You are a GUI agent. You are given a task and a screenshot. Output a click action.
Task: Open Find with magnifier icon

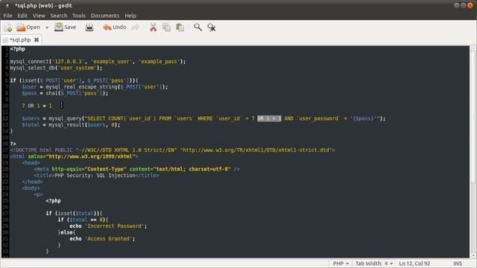pyautogui.click(x=198, y=28)
